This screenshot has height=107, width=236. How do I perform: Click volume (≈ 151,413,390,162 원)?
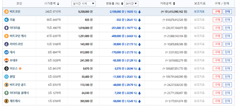(174, 12)
